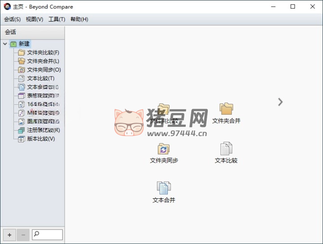This screenshot has height=244, width=323.
Task: Open the 工具(T) menu
Action: point(57,19)
